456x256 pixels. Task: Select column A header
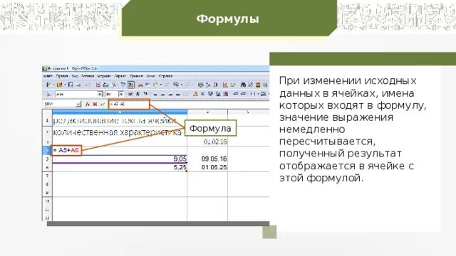pyautogui.click(x=120, y=112)
